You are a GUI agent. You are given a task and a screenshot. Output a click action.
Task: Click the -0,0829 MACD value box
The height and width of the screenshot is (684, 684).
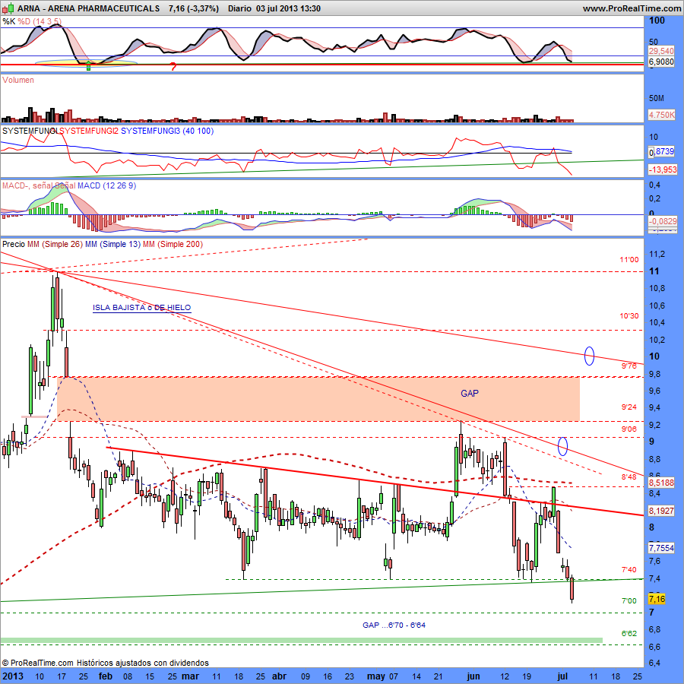pos(661,221)
